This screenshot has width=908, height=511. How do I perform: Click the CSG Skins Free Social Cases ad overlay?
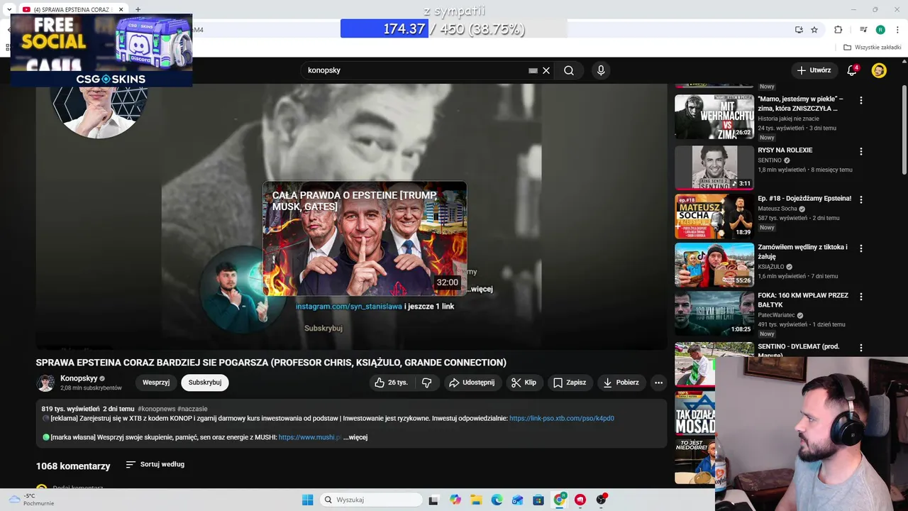click(101, 50)
